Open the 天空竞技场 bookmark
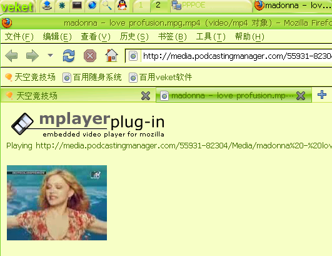Viewport: 332px width, 256px height. [x=30, y=77]
